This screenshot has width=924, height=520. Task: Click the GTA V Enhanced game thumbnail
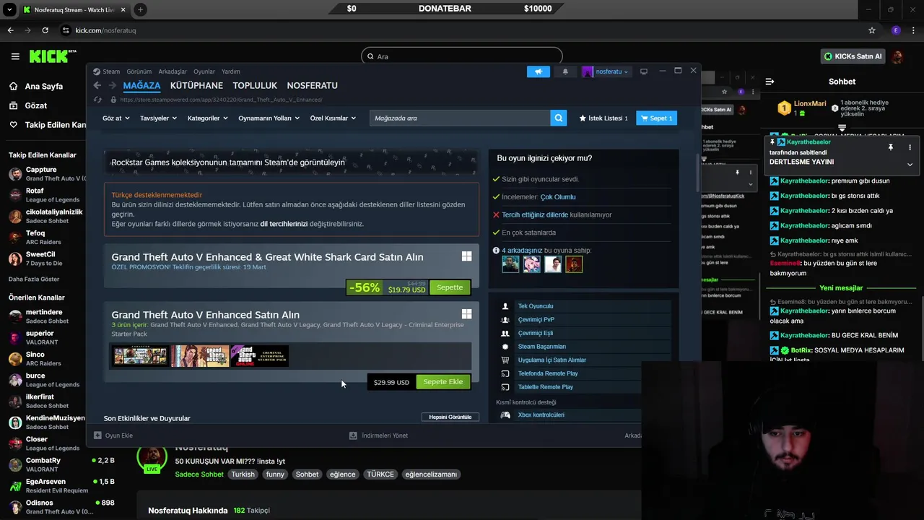141,356
